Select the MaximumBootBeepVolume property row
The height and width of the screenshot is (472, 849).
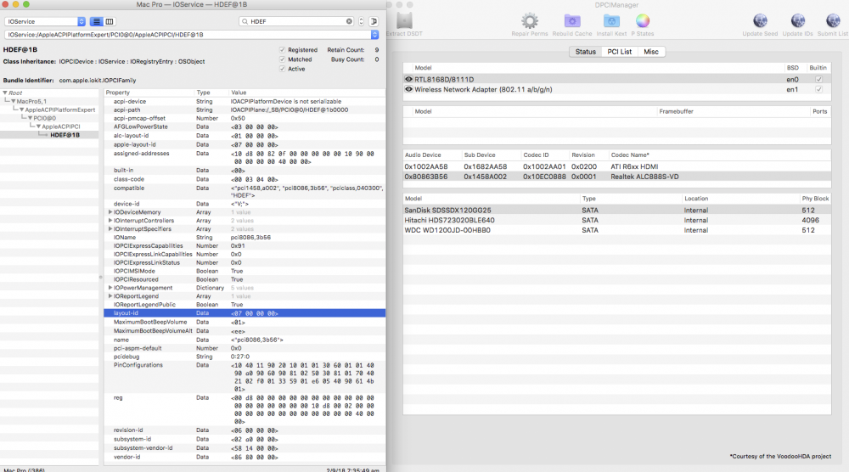245,322
